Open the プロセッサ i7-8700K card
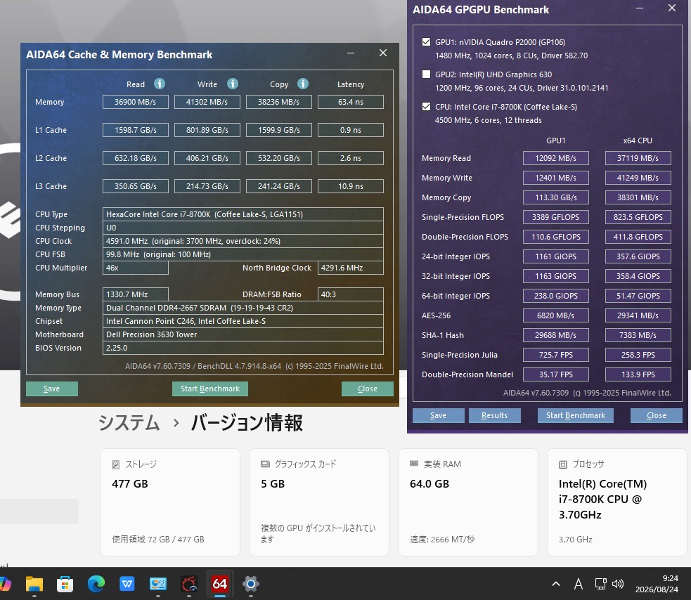Viewport: 691px width, 600px height. tap(617, 502)
